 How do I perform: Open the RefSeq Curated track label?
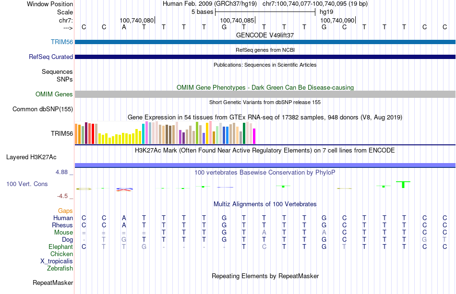pos(50,57)
